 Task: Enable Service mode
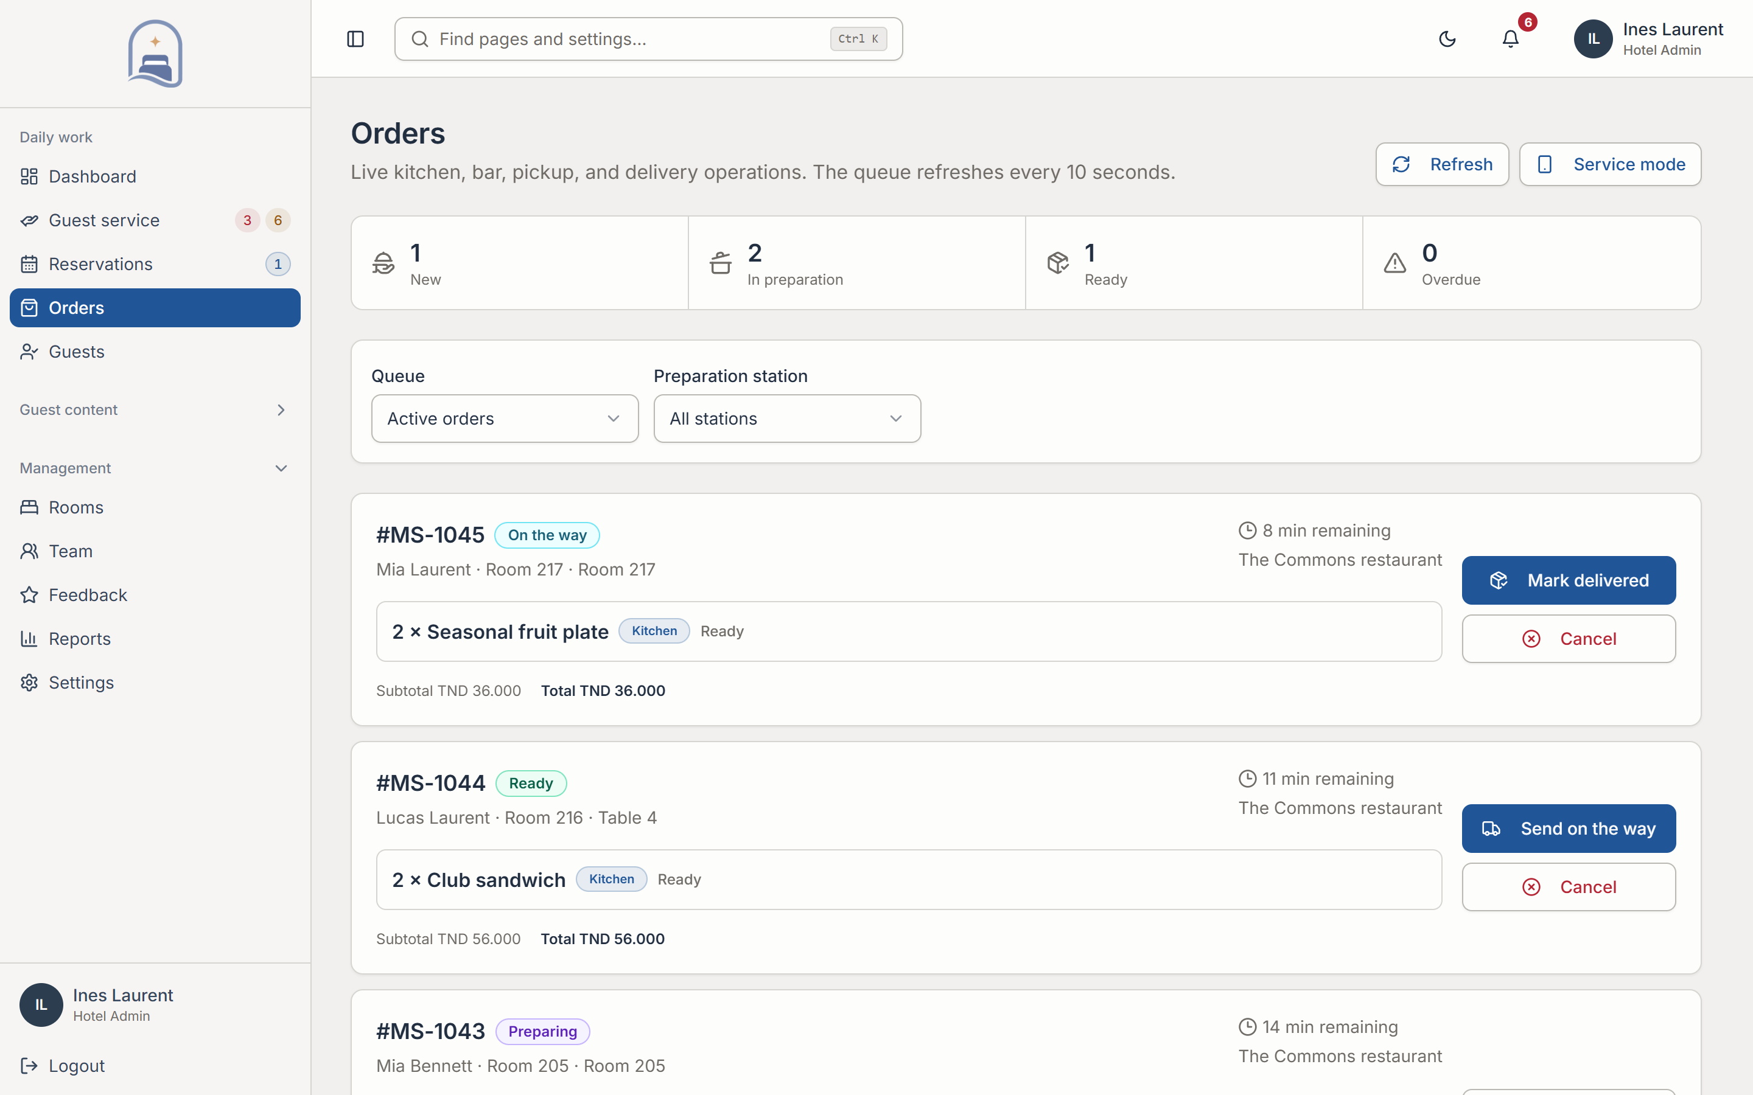tap(1609, 164)
